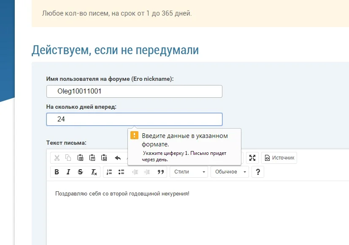The width and height of the screenshot is (349, 245).
Task: Open the help icon with question mark
Action: (x=258, y=171)
